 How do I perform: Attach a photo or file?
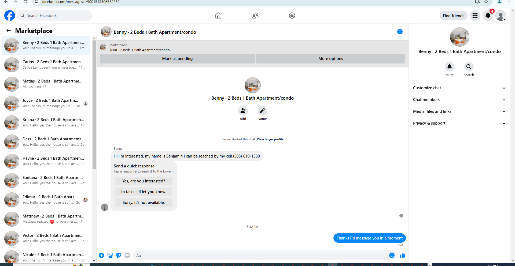tap(110, 255)
